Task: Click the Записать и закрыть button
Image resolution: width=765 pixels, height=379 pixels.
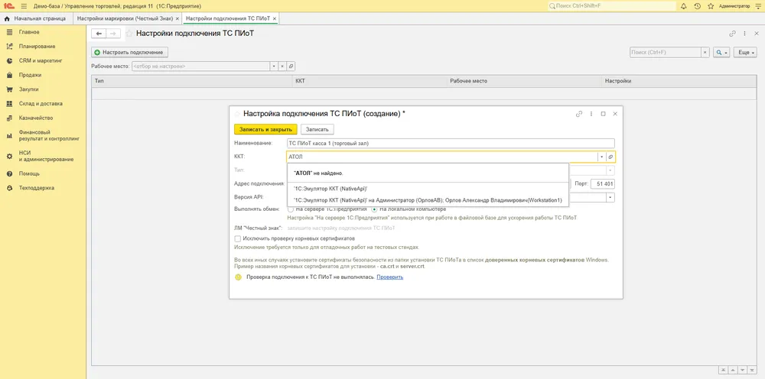Action: coord(265,129)
